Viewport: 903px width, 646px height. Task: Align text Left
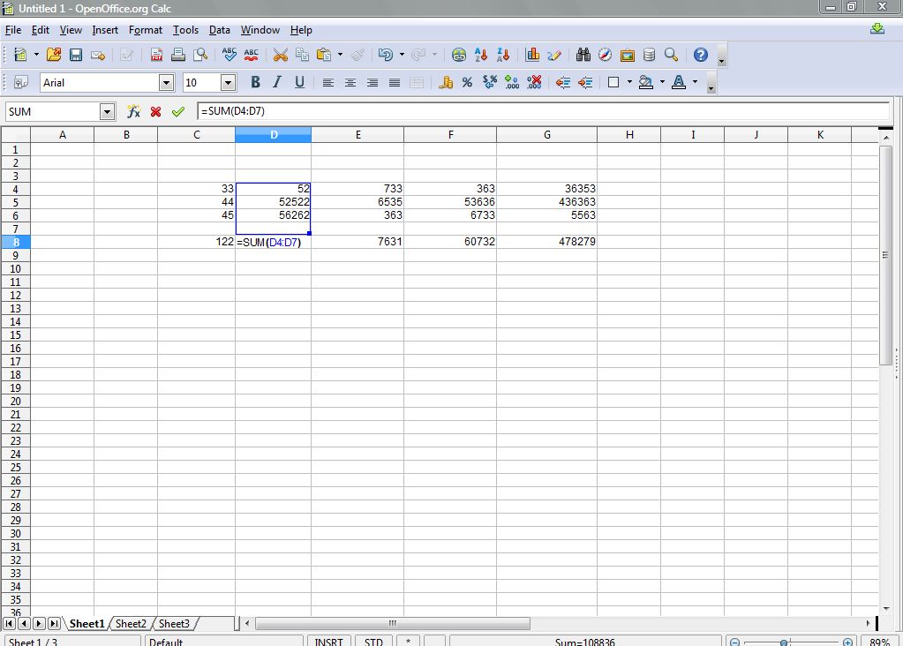click(x=328, y=82)
